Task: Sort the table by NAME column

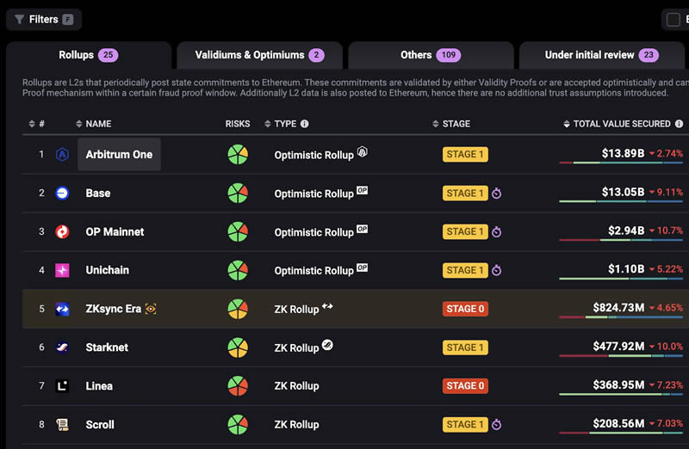Action: [x=97, y=124]
